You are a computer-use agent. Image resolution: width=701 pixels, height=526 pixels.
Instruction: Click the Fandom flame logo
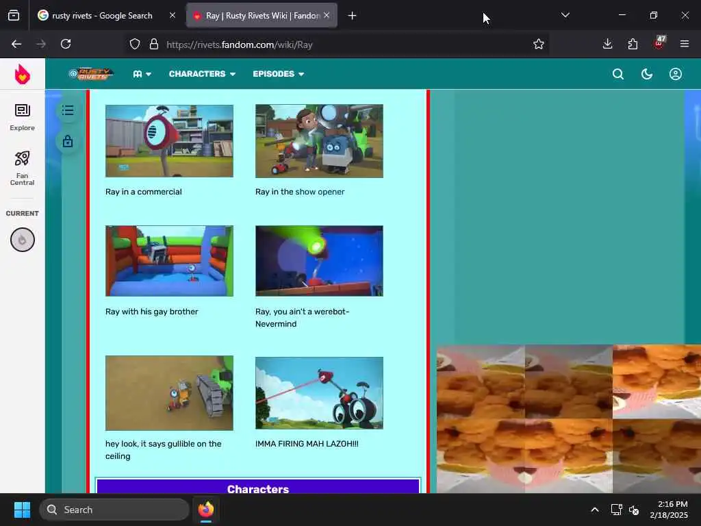pos(23,74)
